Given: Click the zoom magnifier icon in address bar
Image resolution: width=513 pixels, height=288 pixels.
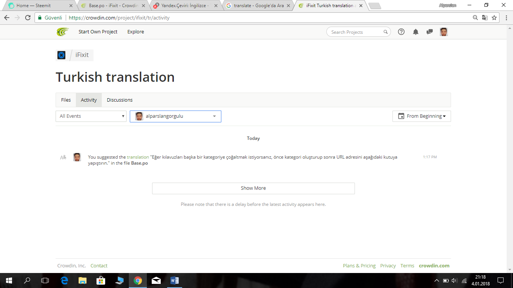Looking at the screenshot, I should click(475, 18).
